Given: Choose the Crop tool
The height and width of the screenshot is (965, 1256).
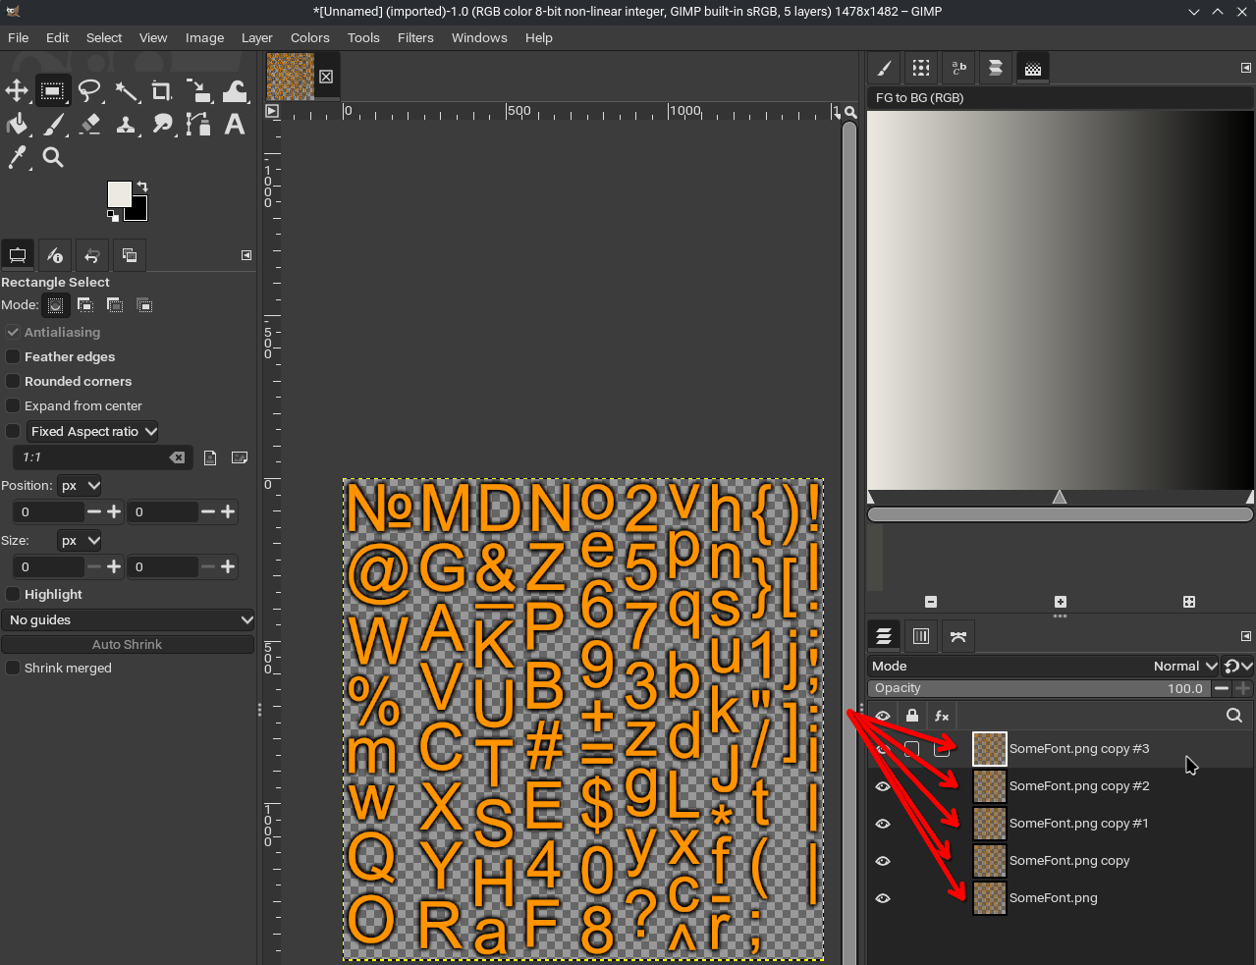Looking at the screenshot, I should tap(162, 91).
